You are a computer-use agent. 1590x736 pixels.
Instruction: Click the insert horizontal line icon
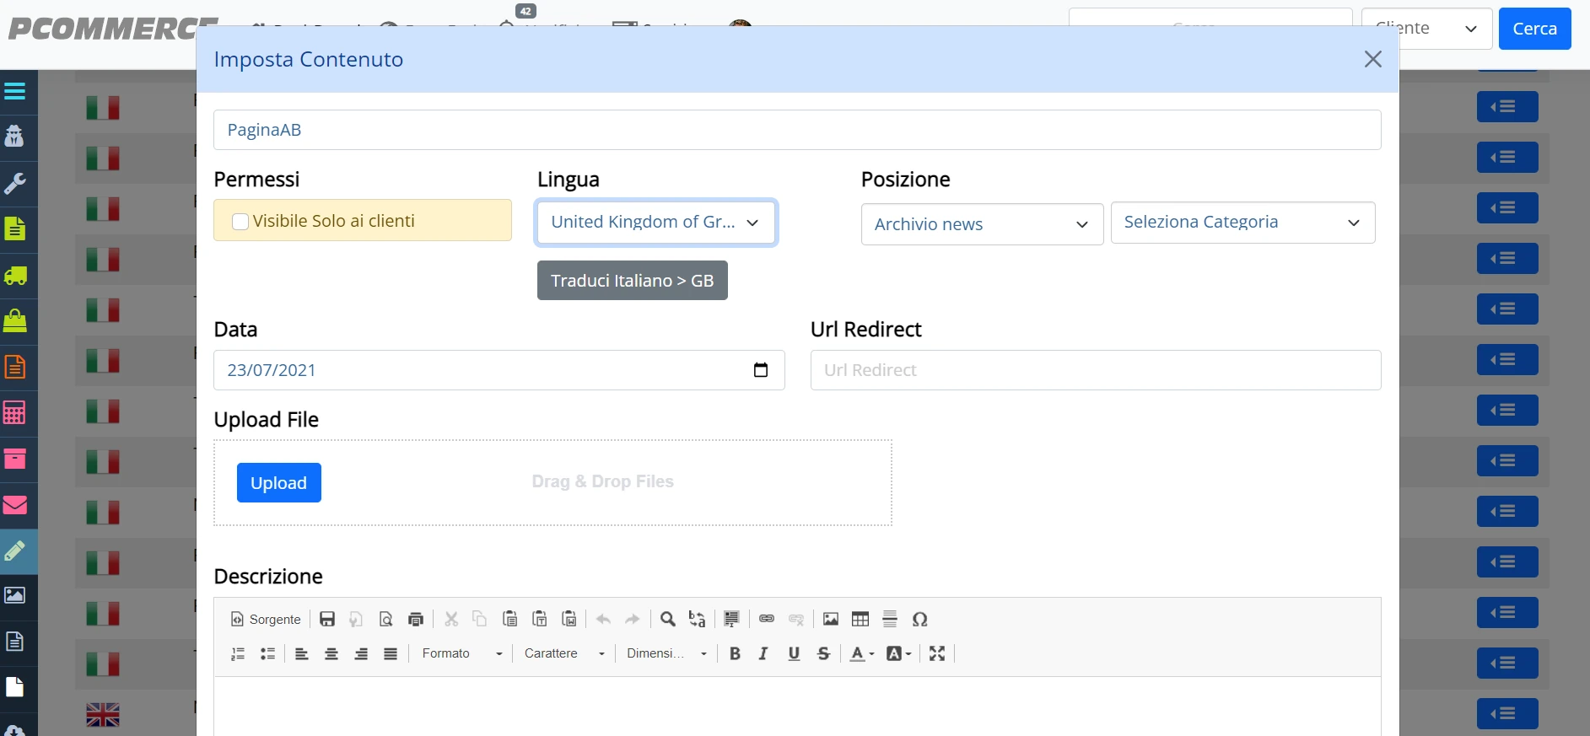[x=890, y=619]
